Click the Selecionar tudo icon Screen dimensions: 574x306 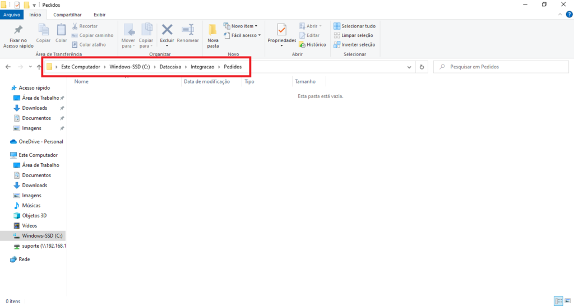(337, 26)
